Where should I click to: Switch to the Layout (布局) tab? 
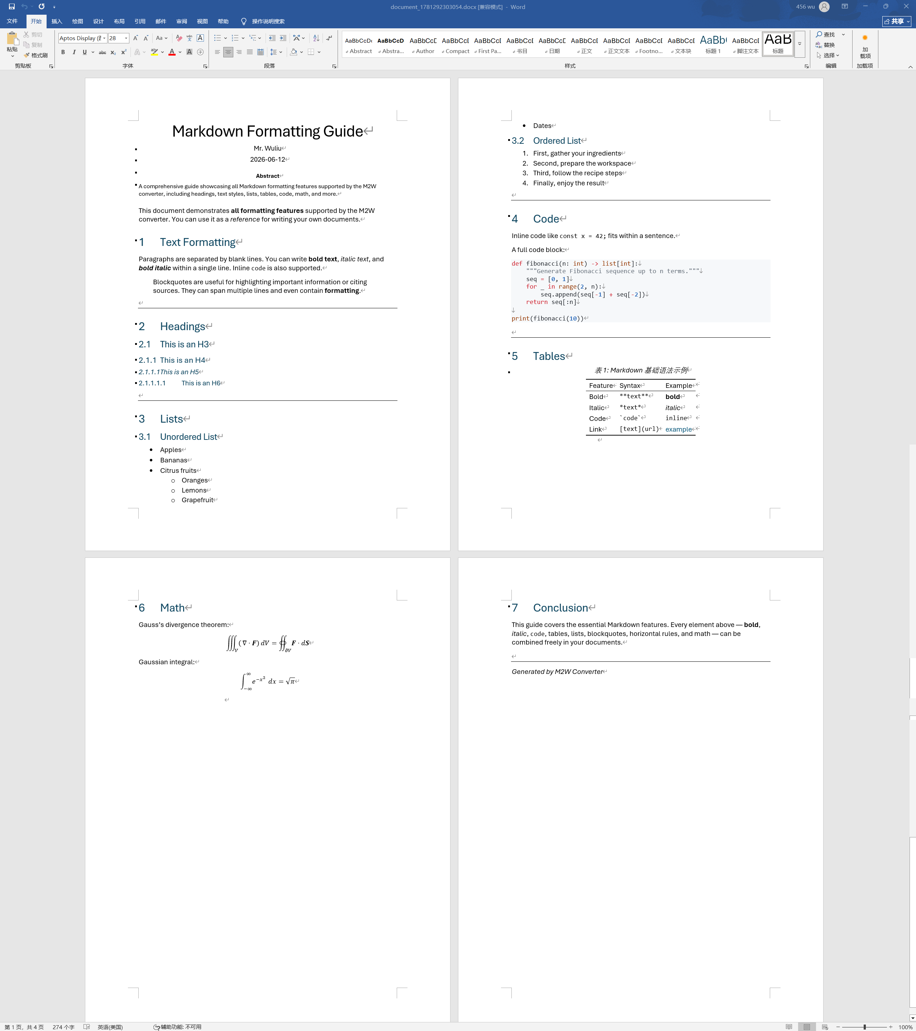click(x=119, y=21)
